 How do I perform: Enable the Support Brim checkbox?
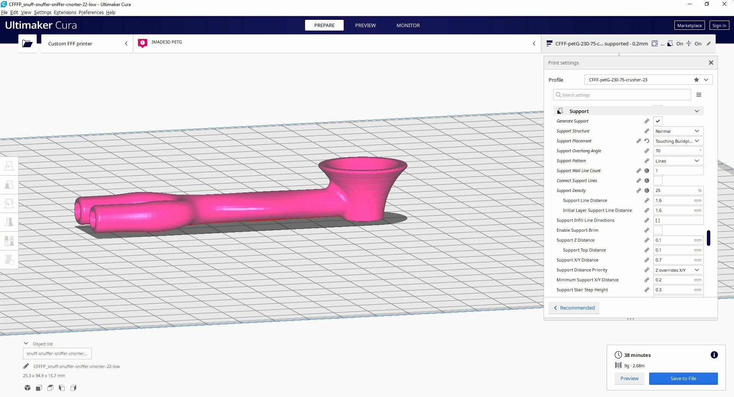[658, 230]
